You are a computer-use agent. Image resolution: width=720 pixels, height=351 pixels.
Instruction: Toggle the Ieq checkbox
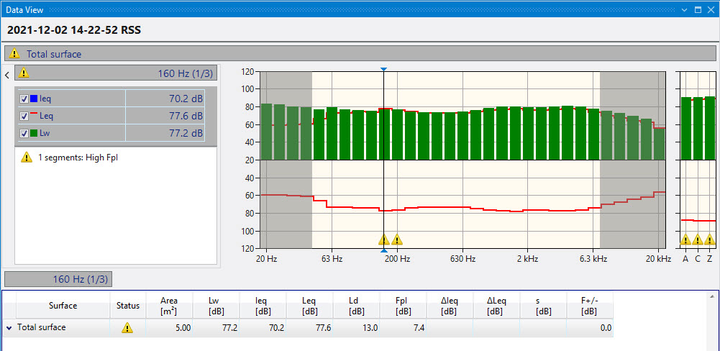(24, 99)
